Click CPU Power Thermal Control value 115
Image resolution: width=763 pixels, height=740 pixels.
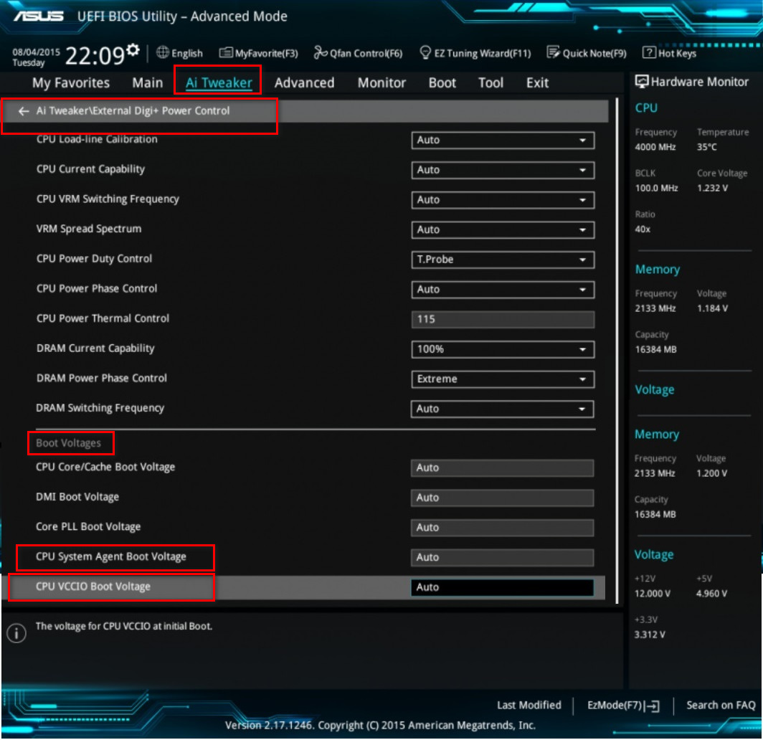click(x=502, y=320)
